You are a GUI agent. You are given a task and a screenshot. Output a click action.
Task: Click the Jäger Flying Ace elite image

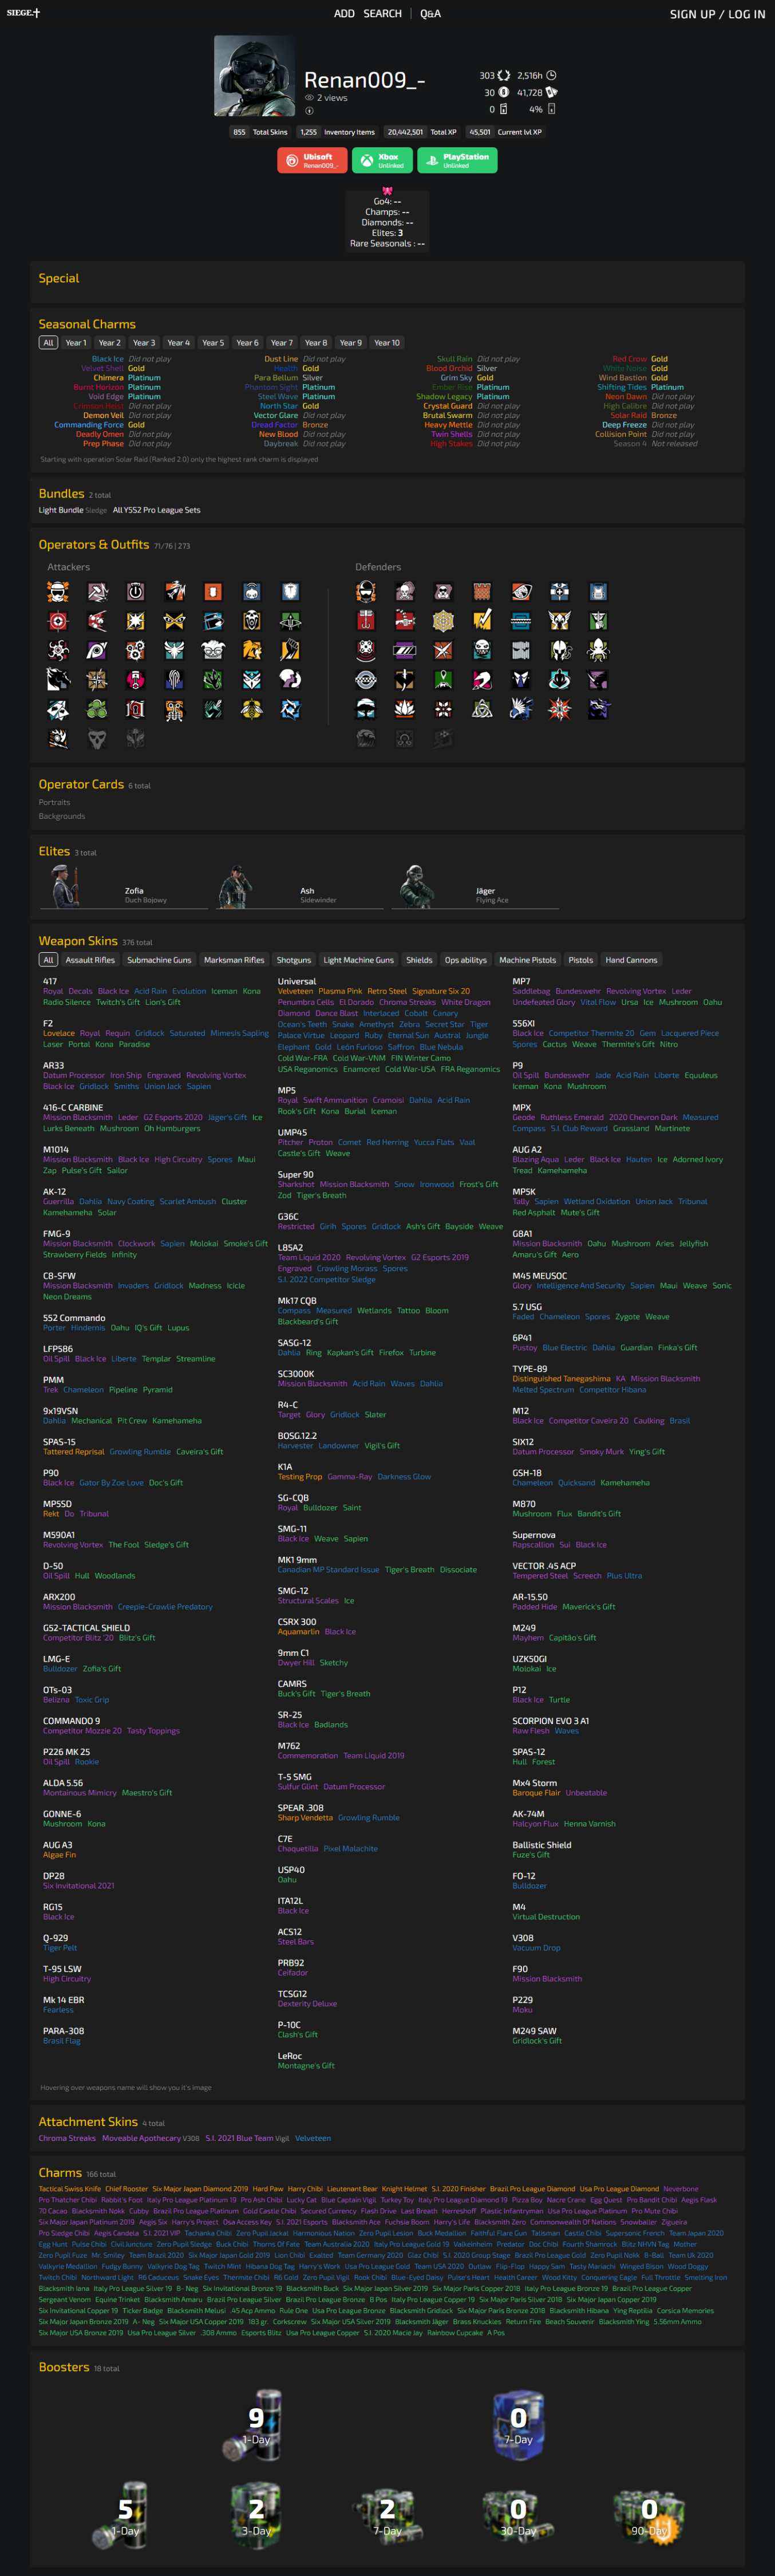coord(415,886)
